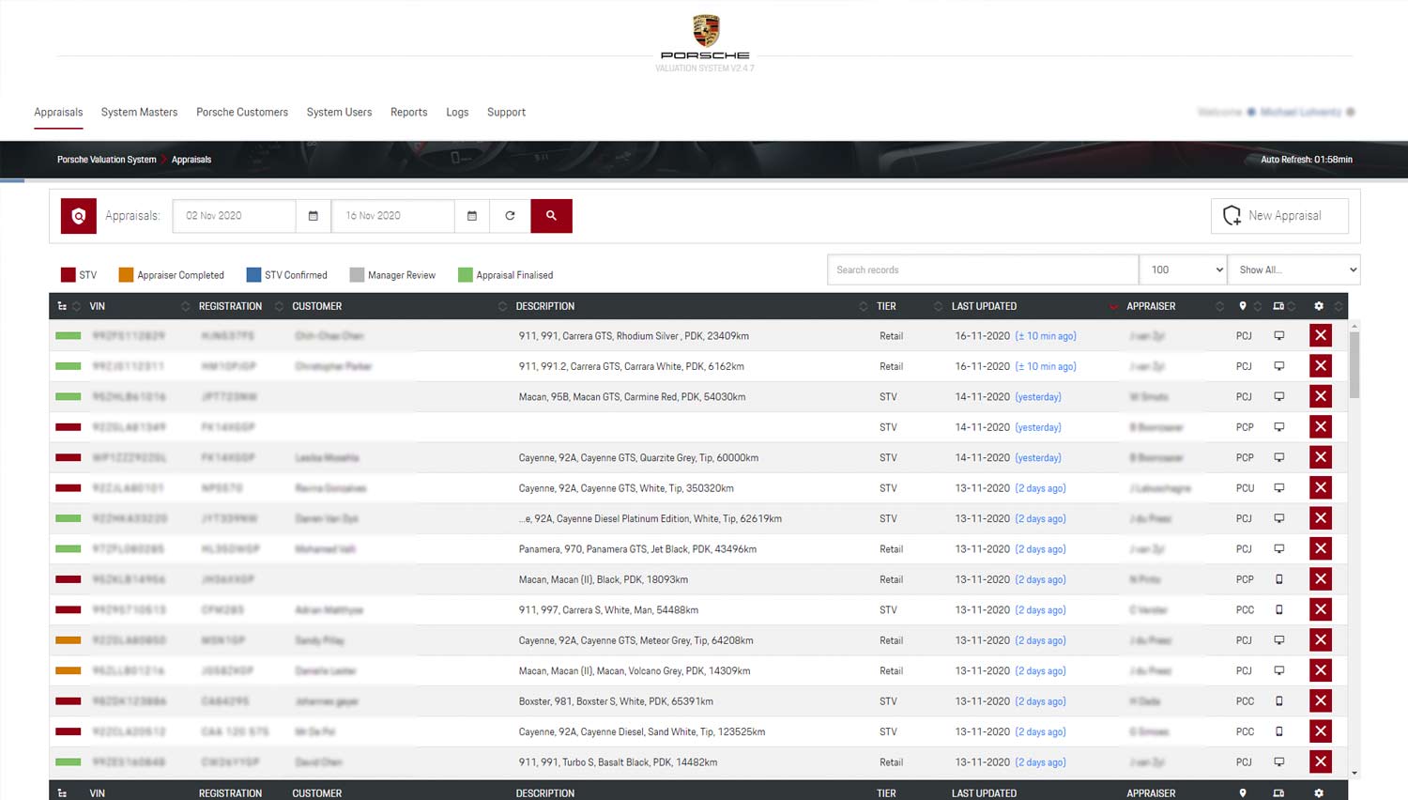Delete the 911 Turbo S Basalt Black appraisal
The image size is (1408, 800).
[1321, 762]
